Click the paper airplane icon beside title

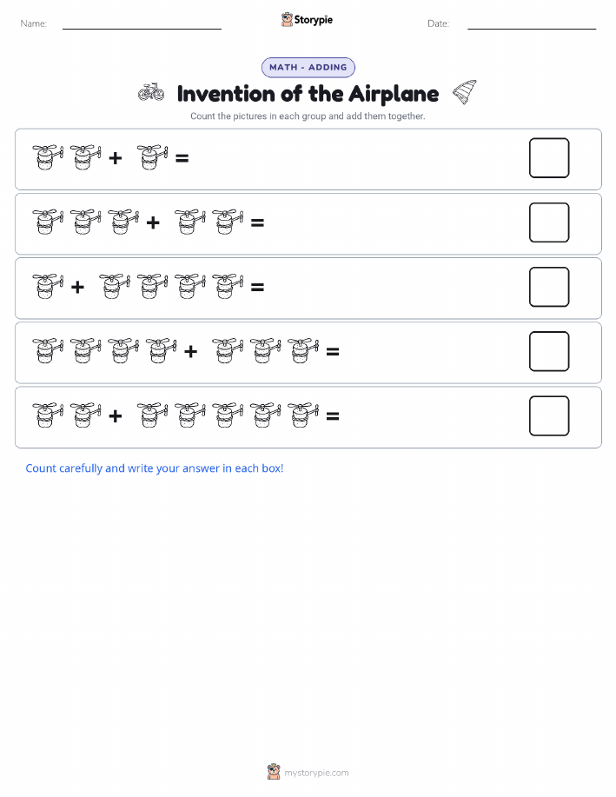[x=465, y=92]
